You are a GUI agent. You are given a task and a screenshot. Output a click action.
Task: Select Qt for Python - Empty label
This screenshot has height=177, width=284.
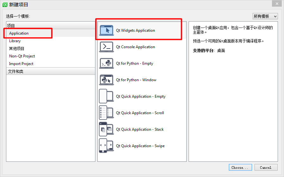tap(135, 63)
